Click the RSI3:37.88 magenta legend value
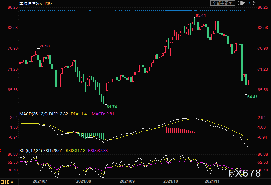This screenshot has height=185, width=271. point(98,151)
